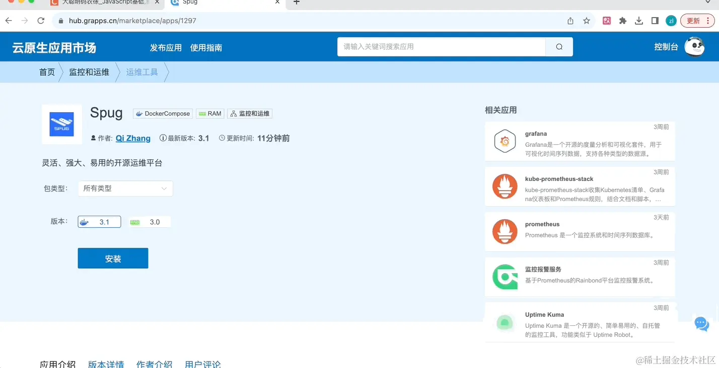Open prometheus related app title

pyautogui.click(x=542, y=224)
